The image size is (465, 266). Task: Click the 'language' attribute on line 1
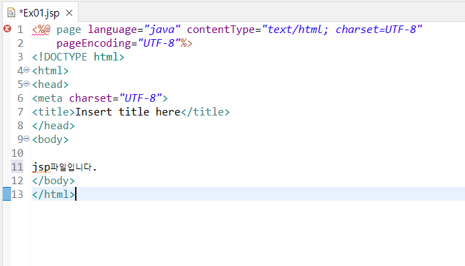point(112,30)
